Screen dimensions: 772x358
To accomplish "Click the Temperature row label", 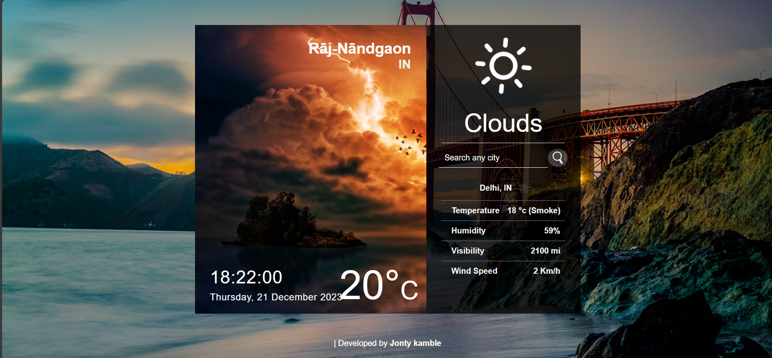I will (x=475, y=210).
